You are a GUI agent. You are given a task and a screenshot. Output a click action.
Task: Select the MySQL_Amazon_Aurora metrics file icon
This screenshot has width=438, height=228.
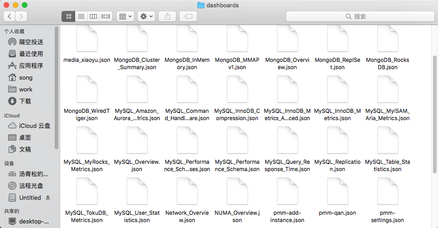[137, 89]
